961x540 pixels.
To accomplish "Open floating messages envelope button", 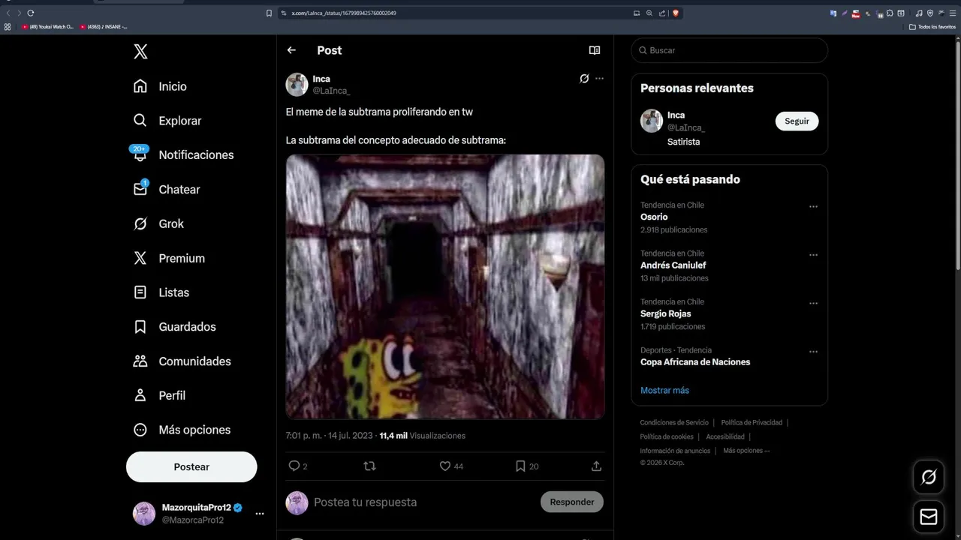I will click(x=929, y=517).
